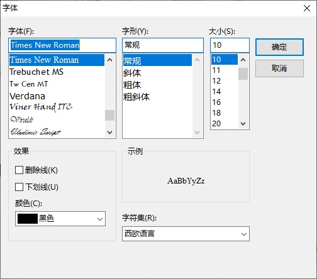This screenshot has width=317, height=279.
Task: Open the 颜色 color dropdown
Action: [x=60, y=219]
